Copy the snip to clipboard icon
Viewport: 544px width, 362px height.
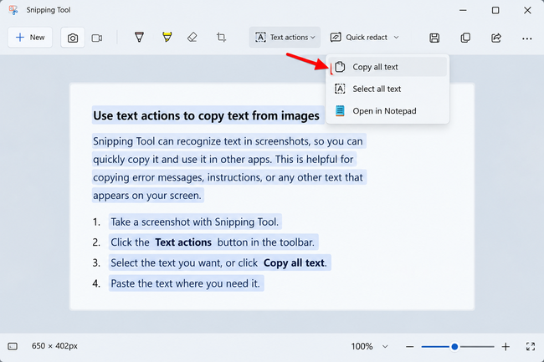click(x=465, y=38)
